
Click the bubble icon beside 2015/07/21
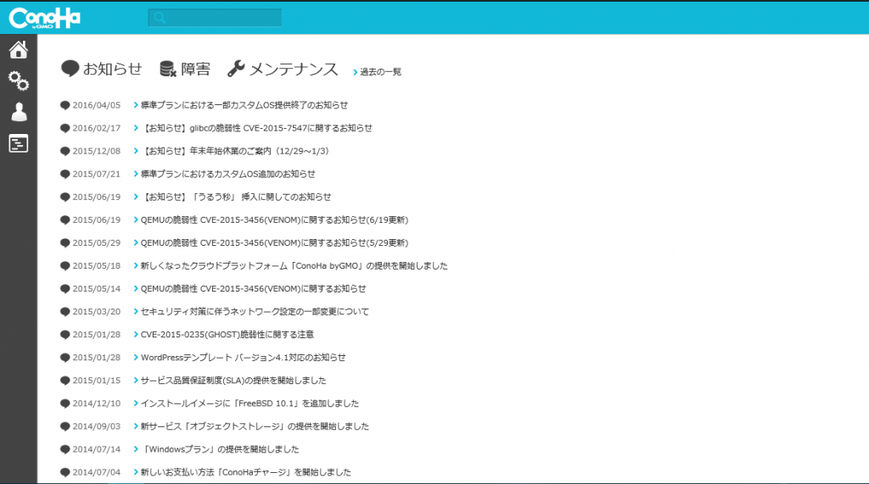(x=64, y=175)
